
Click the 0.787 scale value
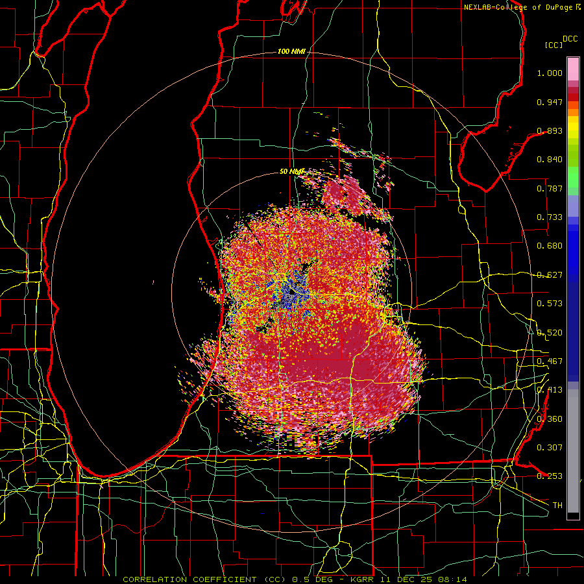coord(550,188)
